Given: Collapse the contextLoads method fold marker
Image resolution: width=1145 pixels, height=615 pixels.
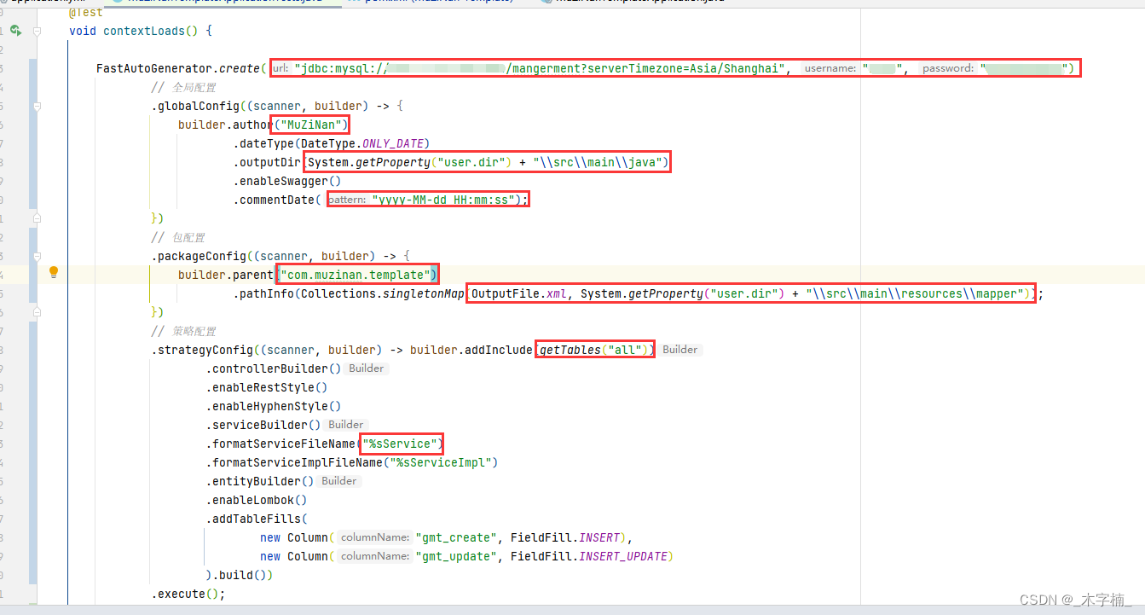Looking at the screenshot, I should click(37, 31).
